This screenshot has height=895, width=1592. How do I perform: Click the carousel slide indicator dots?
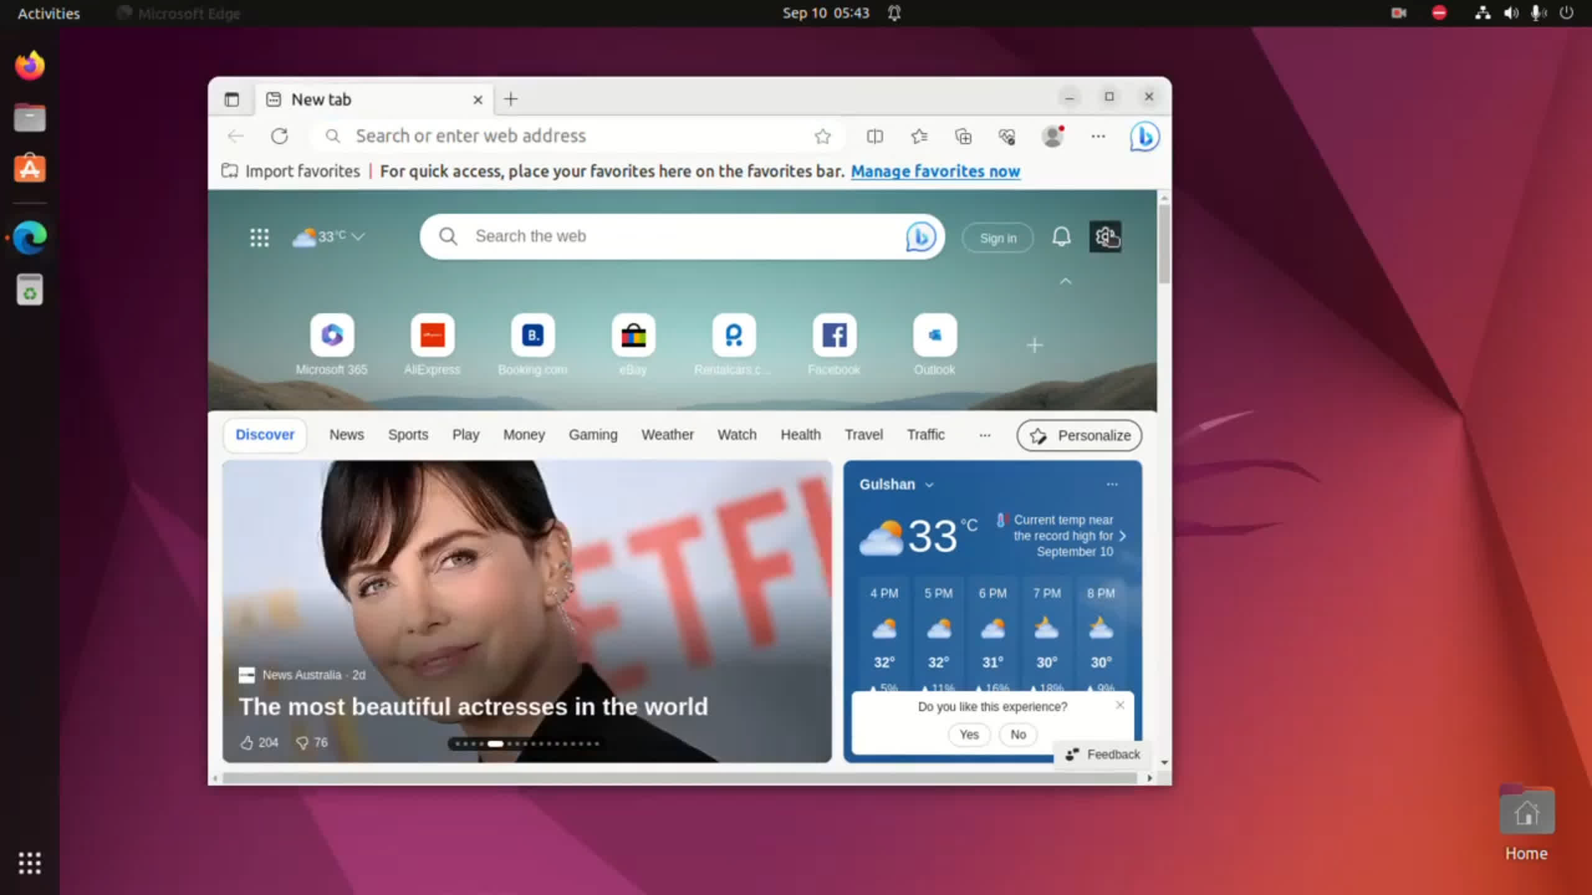[525, 743]
